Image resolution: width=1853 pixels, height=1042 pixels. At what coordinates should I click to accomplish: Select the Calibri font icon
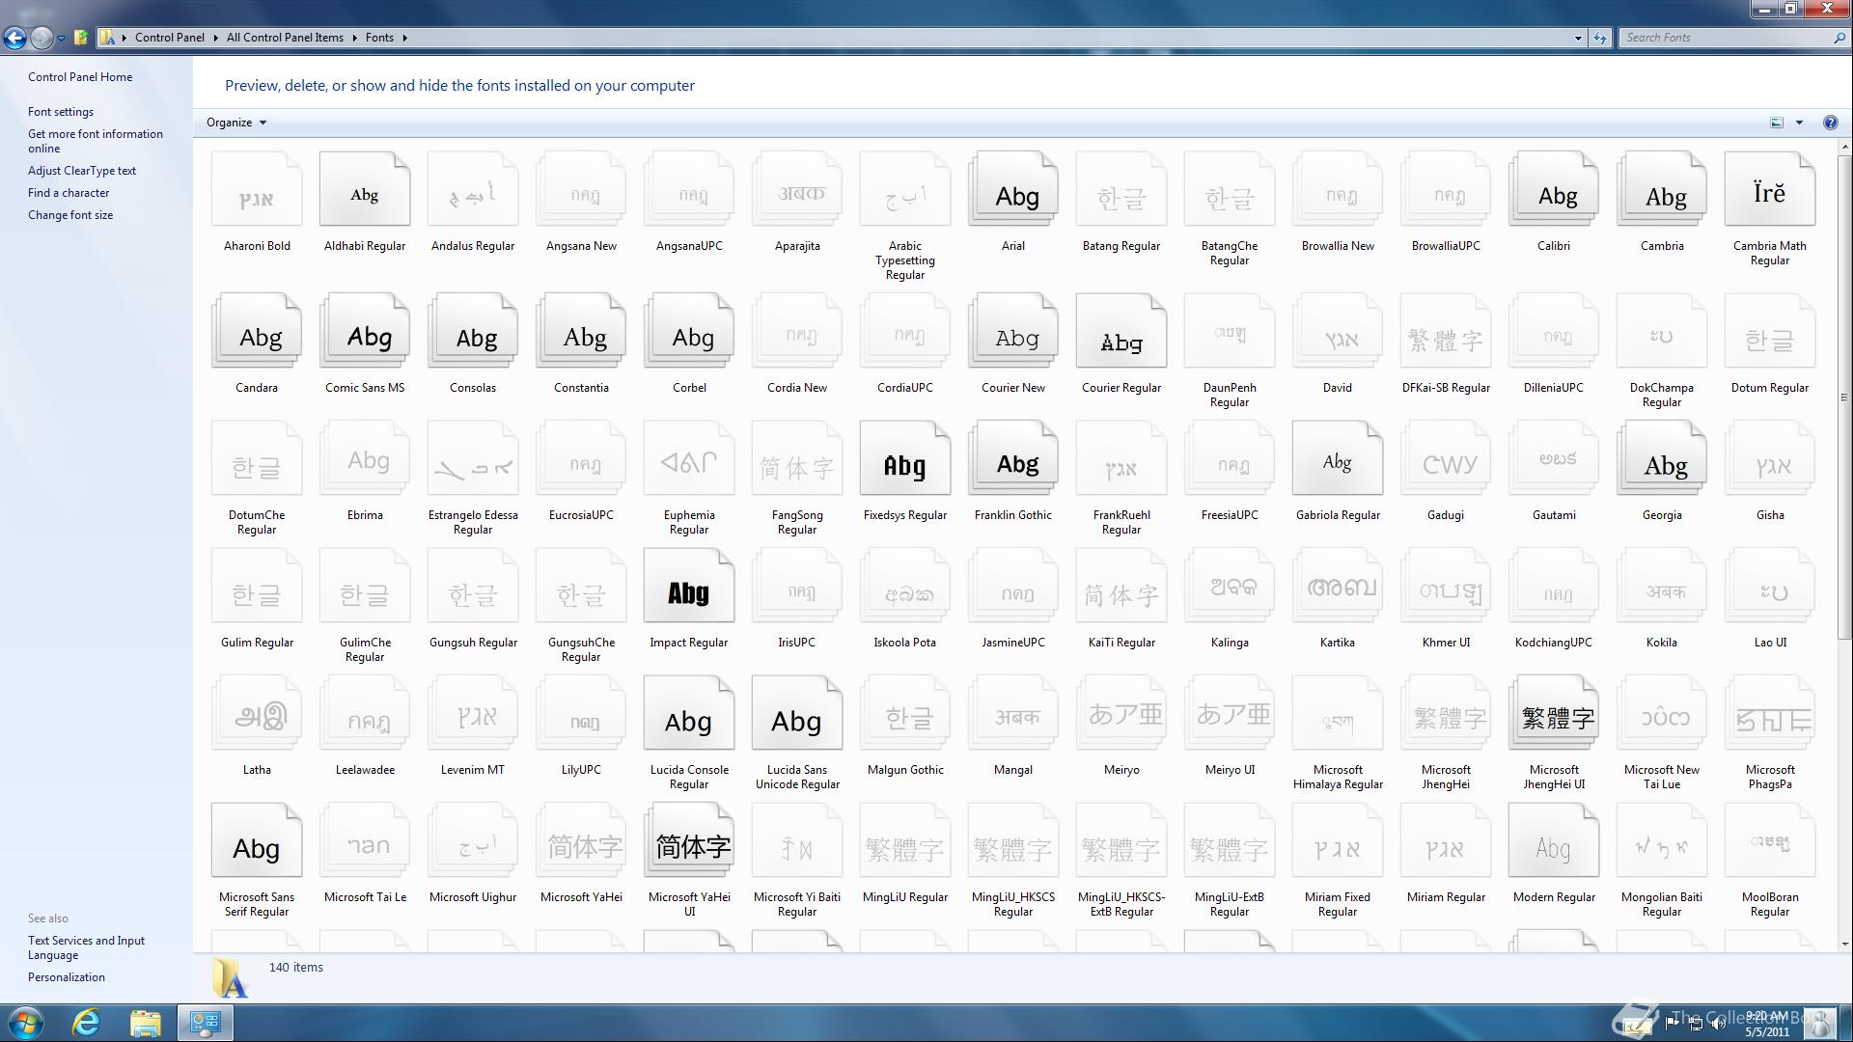1554,190
